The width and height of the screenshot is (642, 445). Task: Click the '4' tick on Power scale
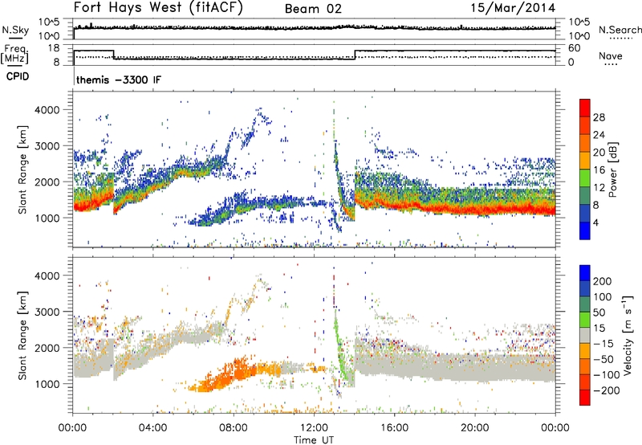pyautogui.click(x=595, y=222)
